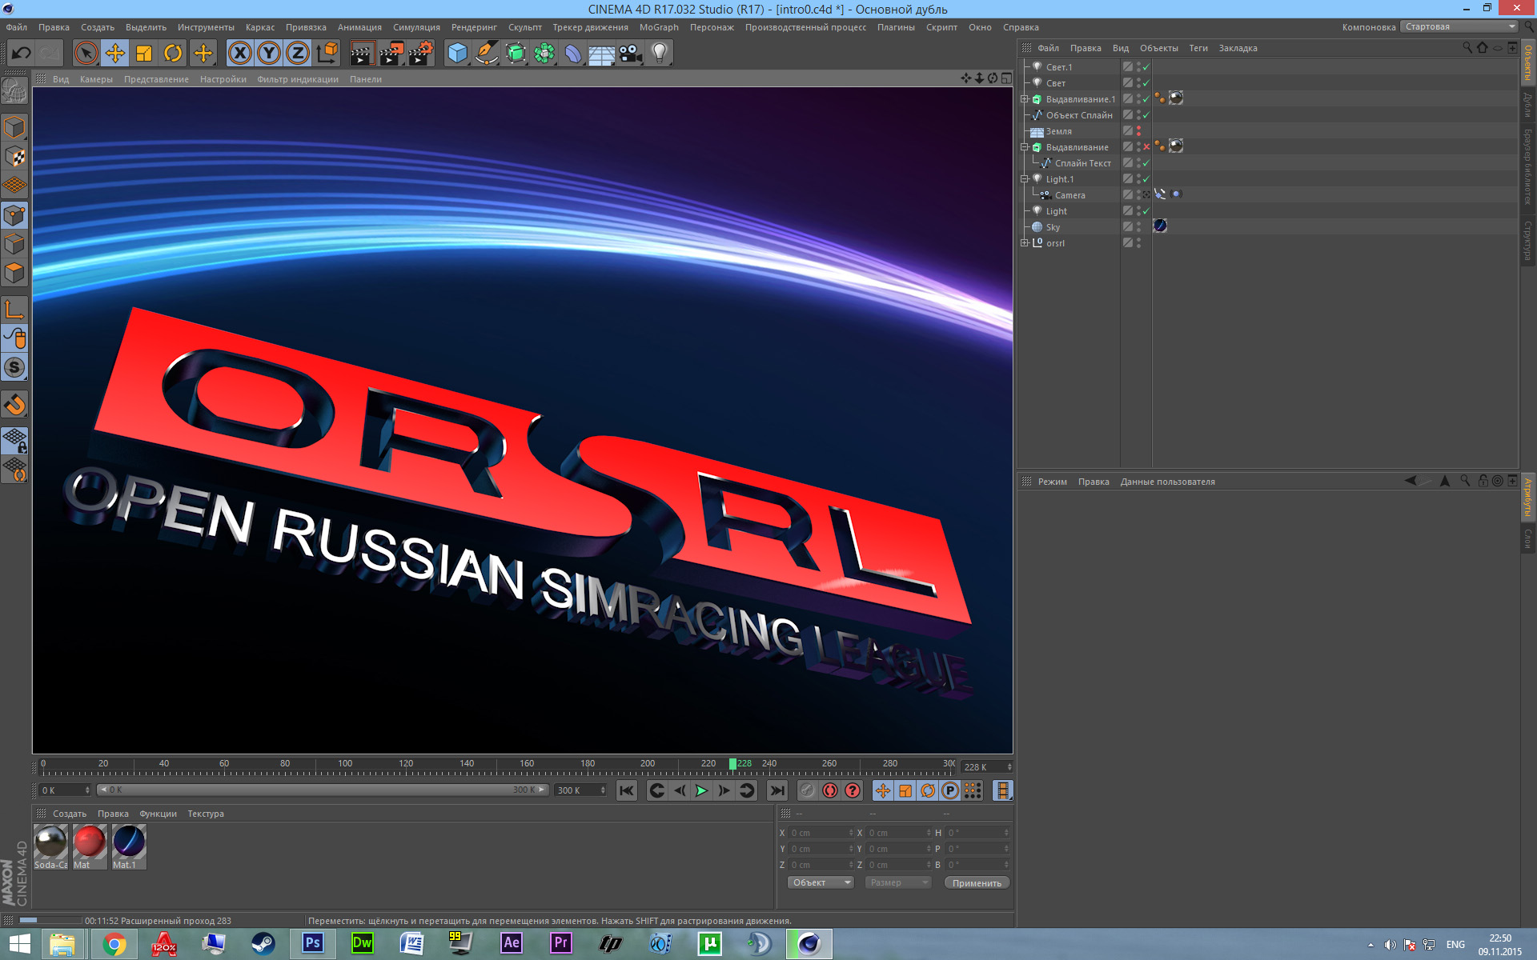The width and height of the screenshot is (1537, 960).
Task: Click Render to Picture Viewer icon
Action: pyautogui.click(x=391, y=54)
